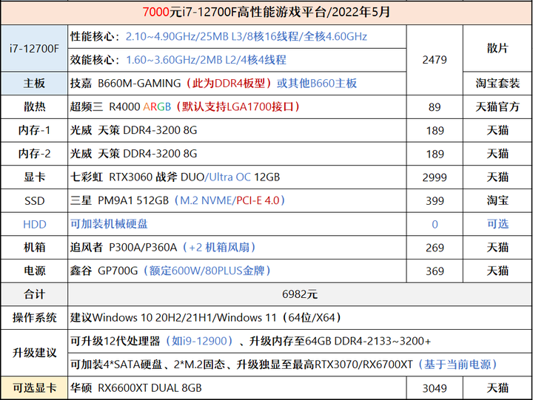The image size is (533, 400).
Task: Select the 升级建议 label cell
Action: coord(34,353)
